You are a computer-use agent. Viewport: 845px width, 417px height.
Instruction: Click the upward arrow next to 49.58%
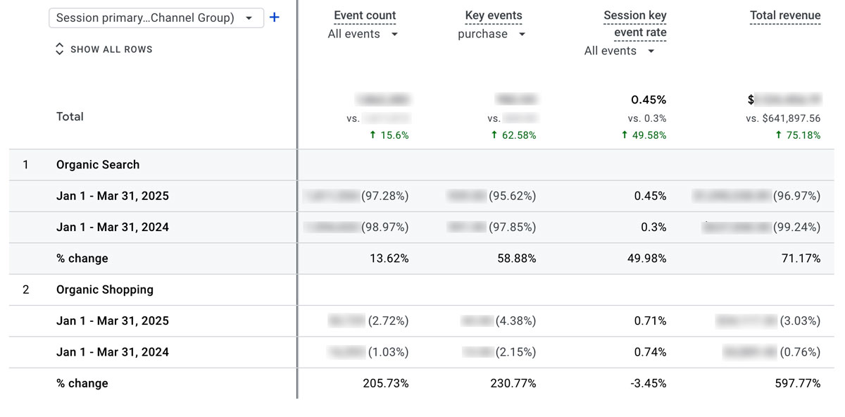(x=624, y=135)
